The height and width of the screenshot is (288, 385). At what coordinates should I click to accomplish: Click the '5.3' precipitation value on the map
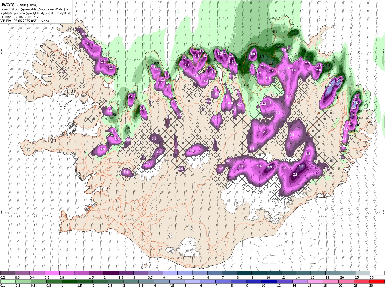353,107
